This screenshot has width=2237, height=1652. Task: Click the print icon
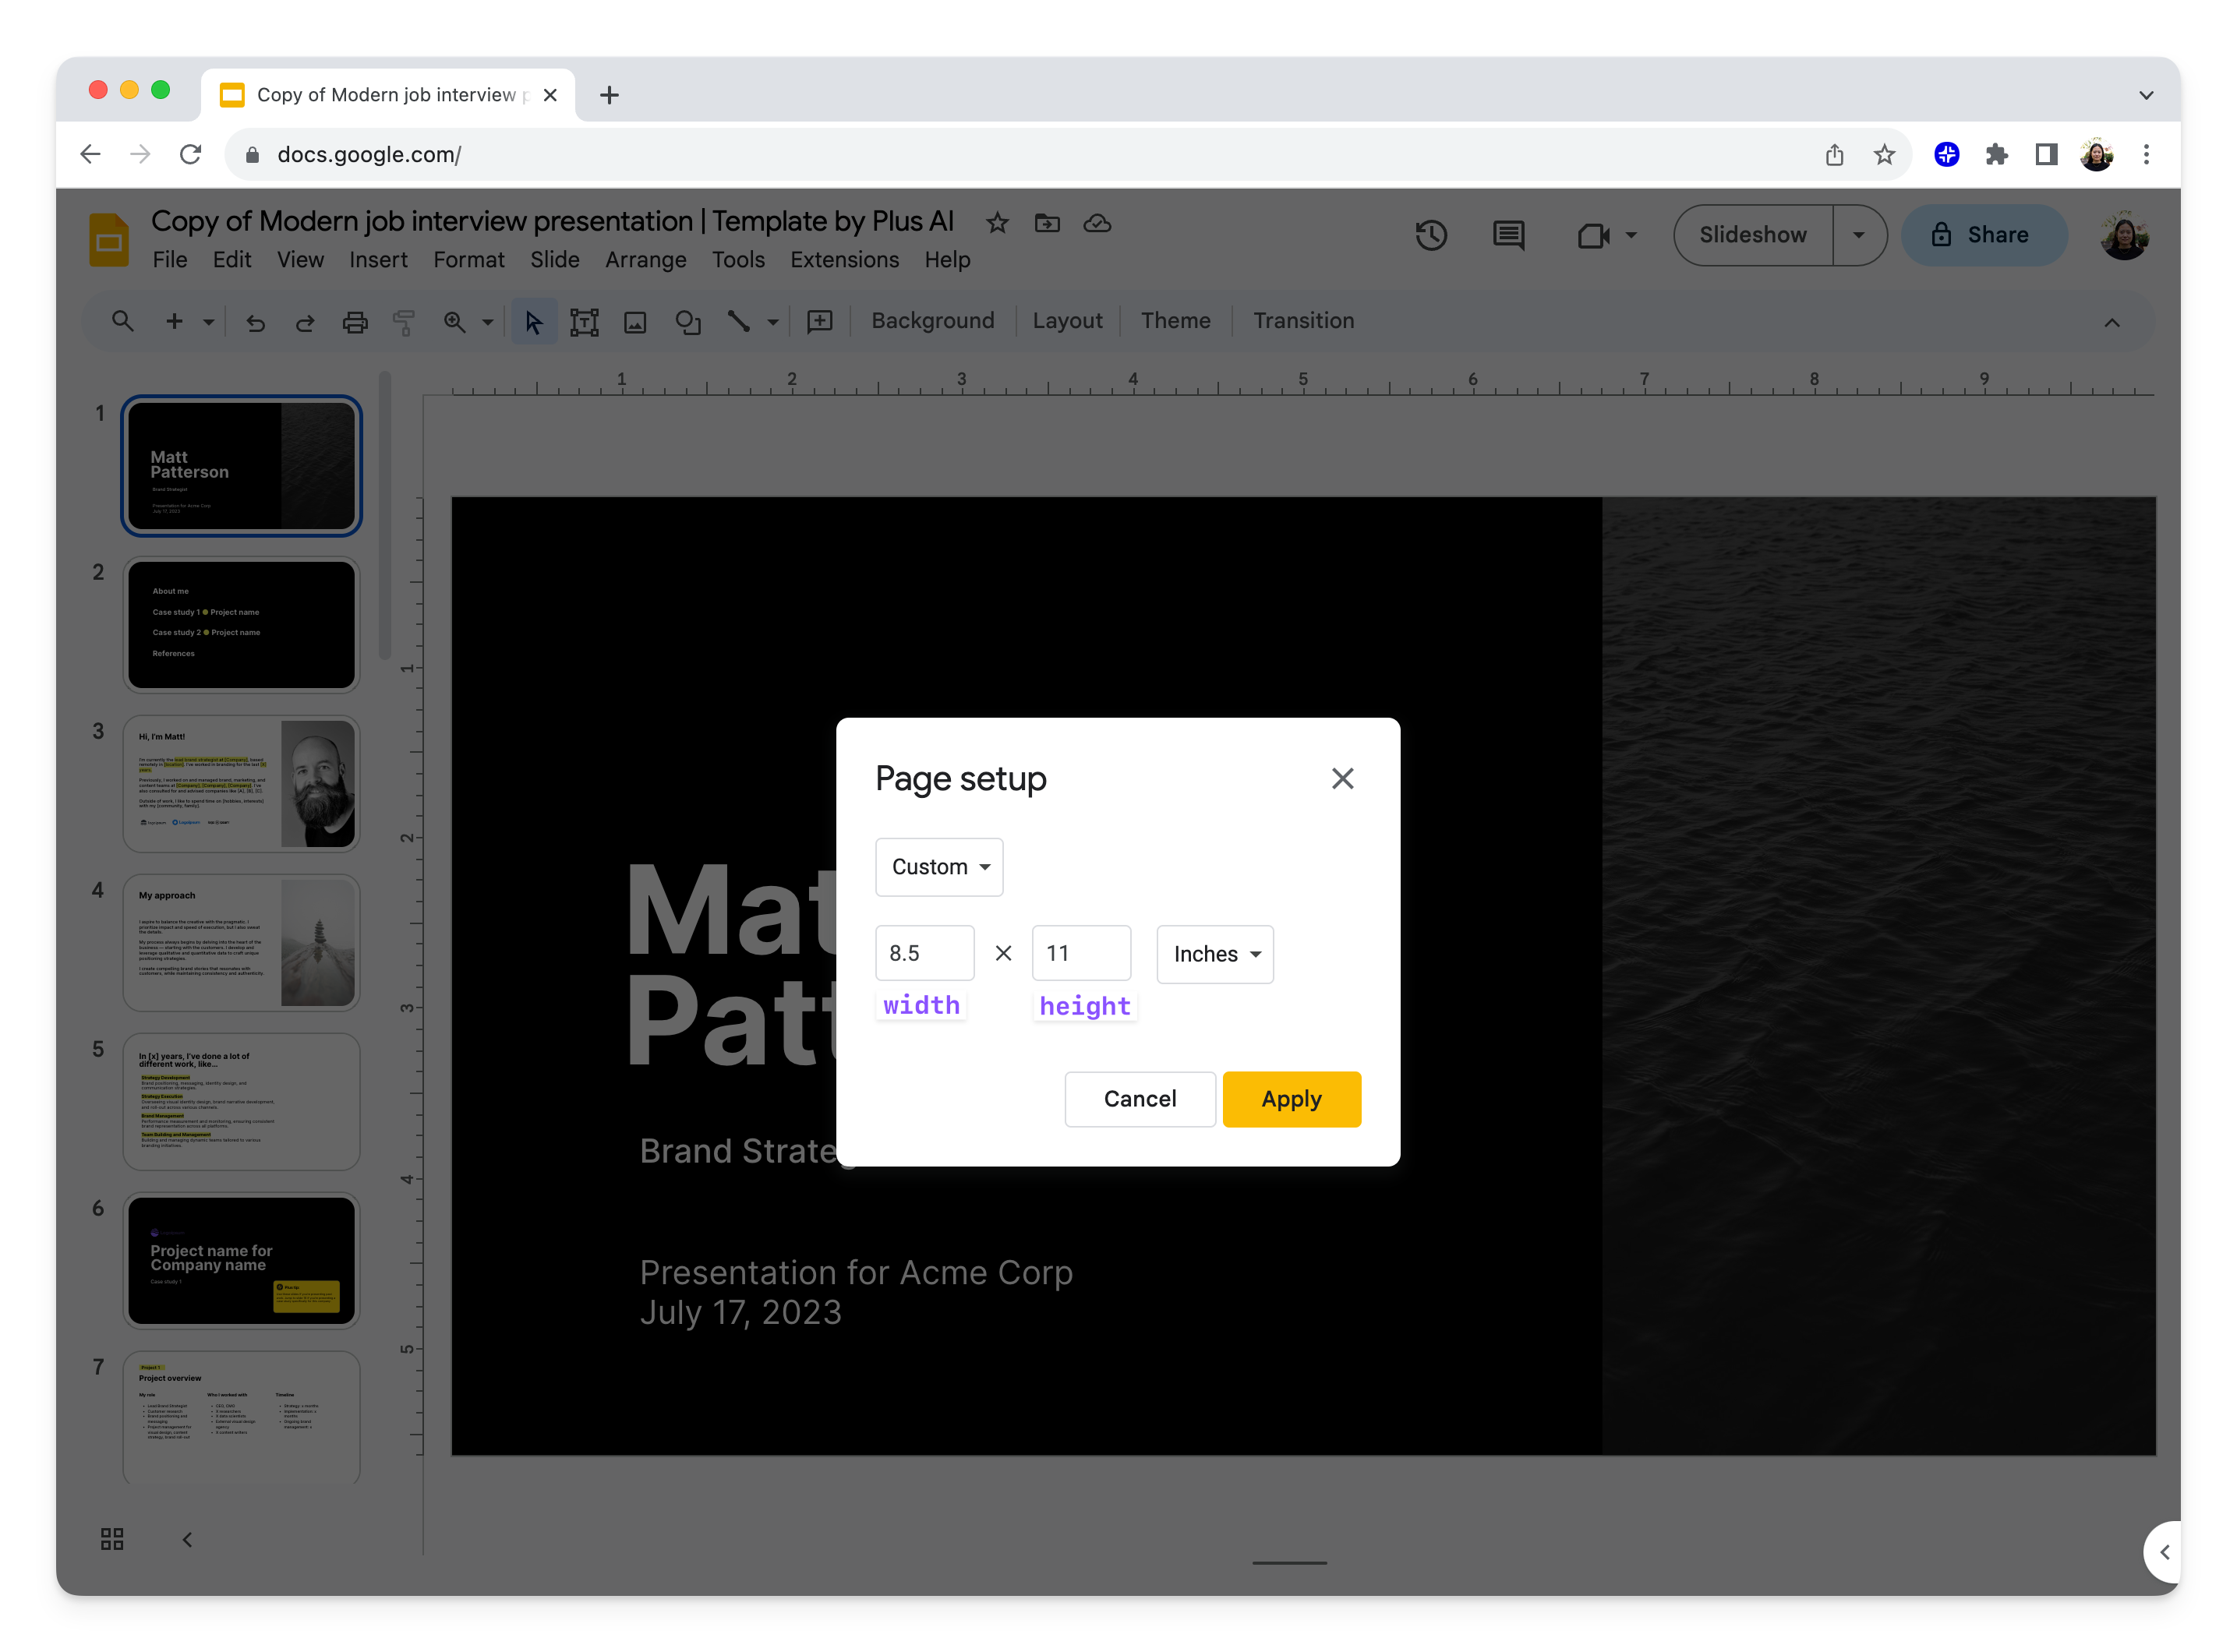(x=355, y=322)
